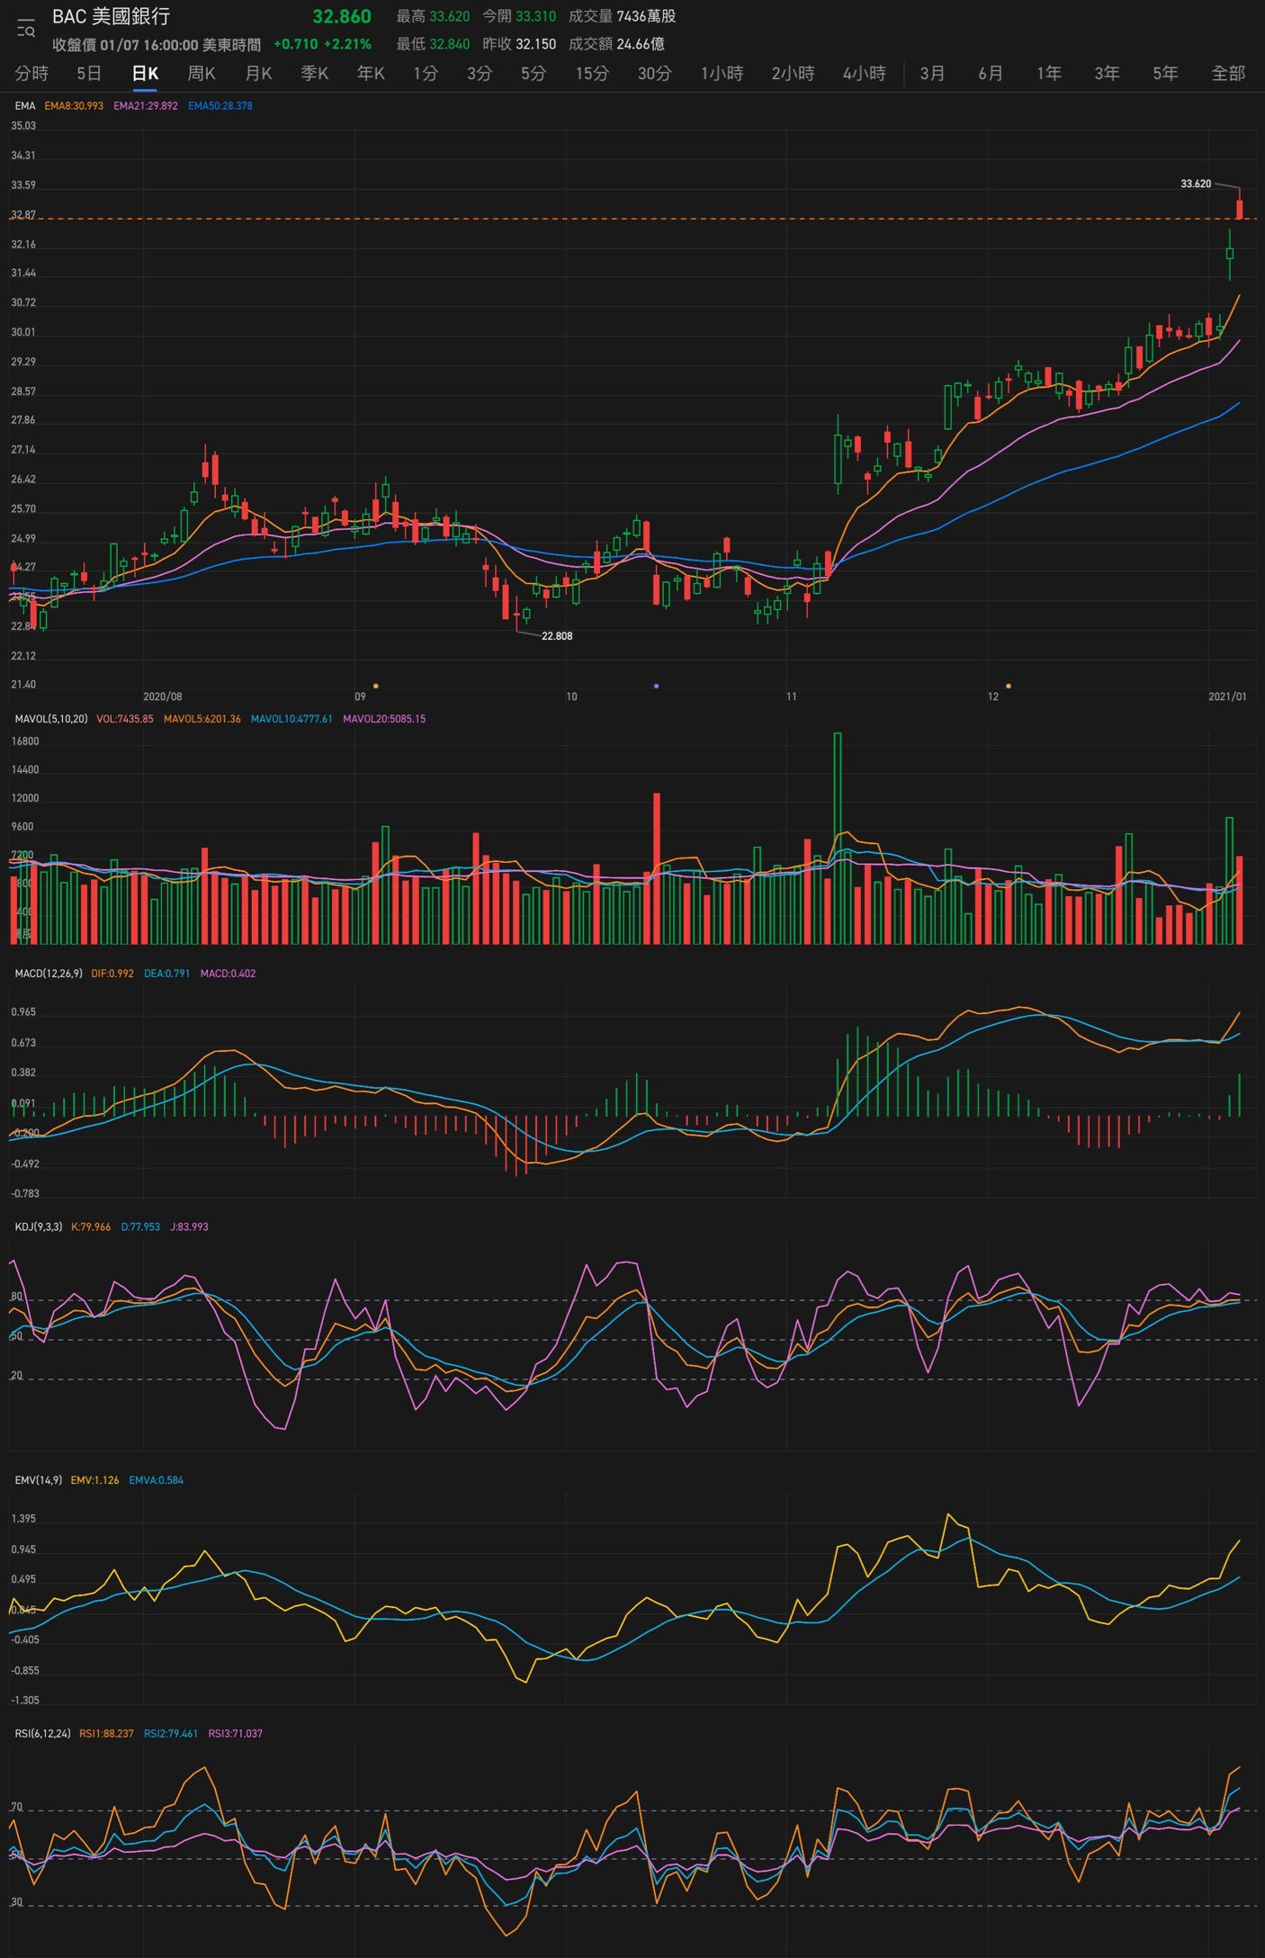The image size is (1265, 1958).
Task: Click the 2020/08 date axis label
Action: click(x=163, y=697)
